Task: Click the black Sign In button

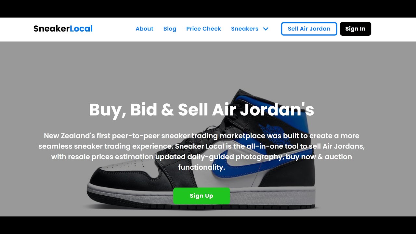Action: click(x=355, y=29)
